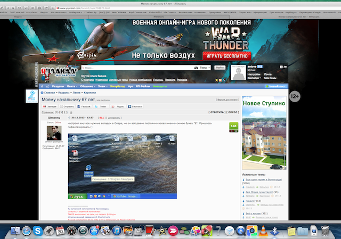Open Time Machine in the Dock
Screen dimensions: 341x239
click(x=83, y=230)
